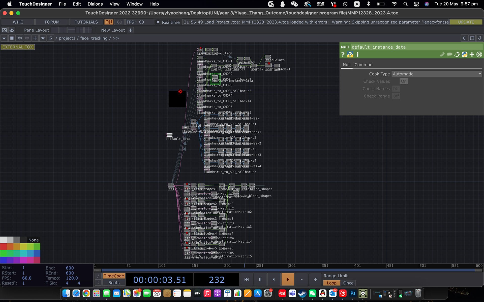Viewport: 484px width, 302px height.
Task: Pick the red swatch in node color palette
Action: tap(3, 247)
